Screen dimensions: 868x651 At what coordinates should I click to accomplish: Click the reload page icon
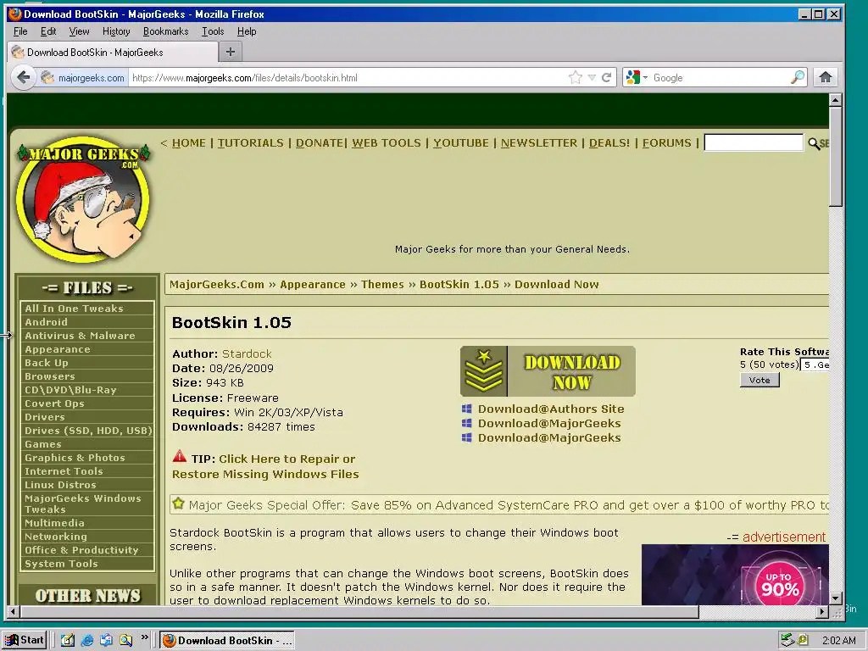(x=606, y=77)
